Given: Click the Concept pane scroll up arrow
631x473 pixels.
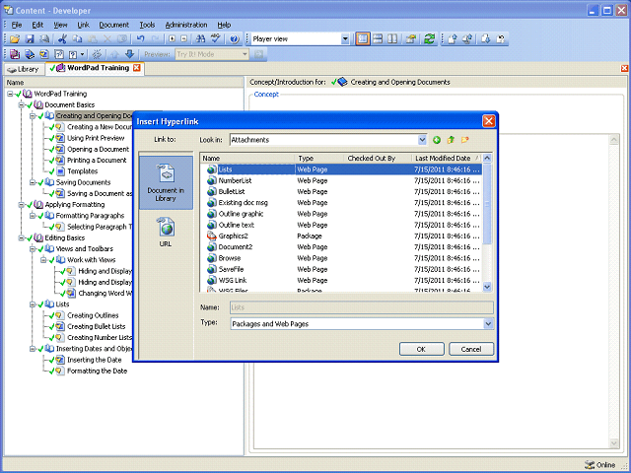Looking at the screenshot, I should (613, 140).
